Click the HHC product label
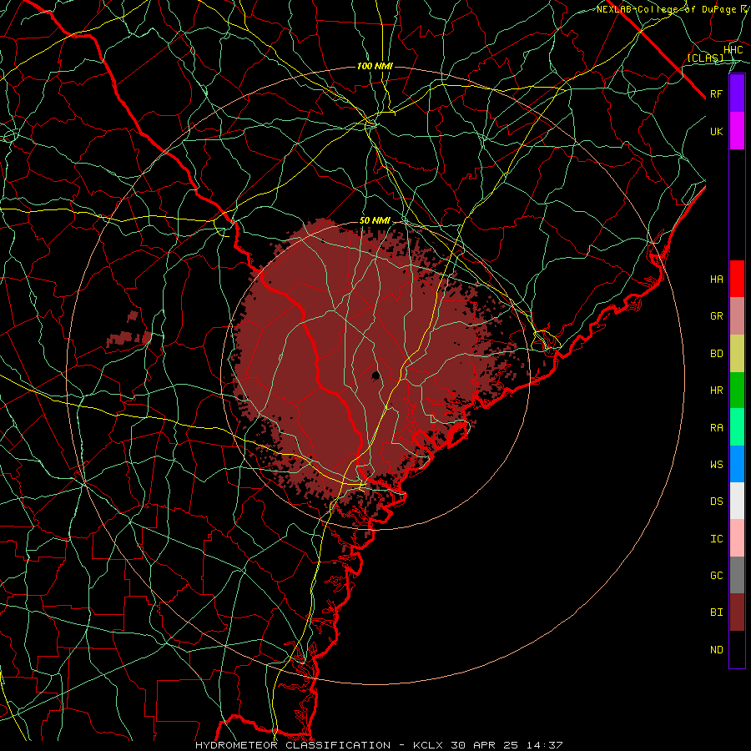Viewport: 751px width, 751px height. 733,50
